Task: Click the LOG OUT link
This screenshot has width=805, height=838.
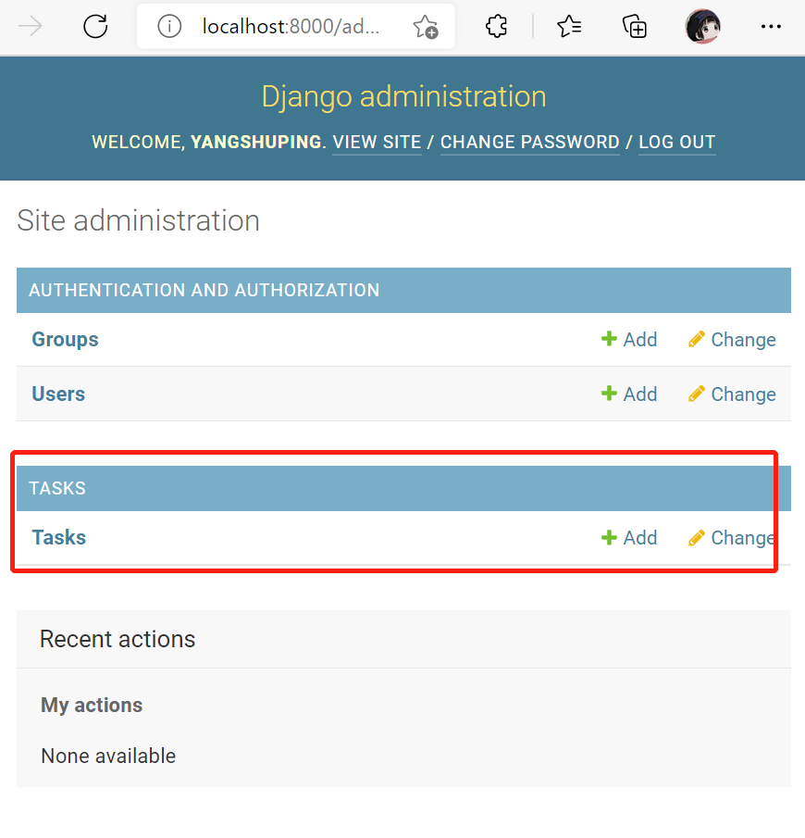Action: (x=677, y=143)
